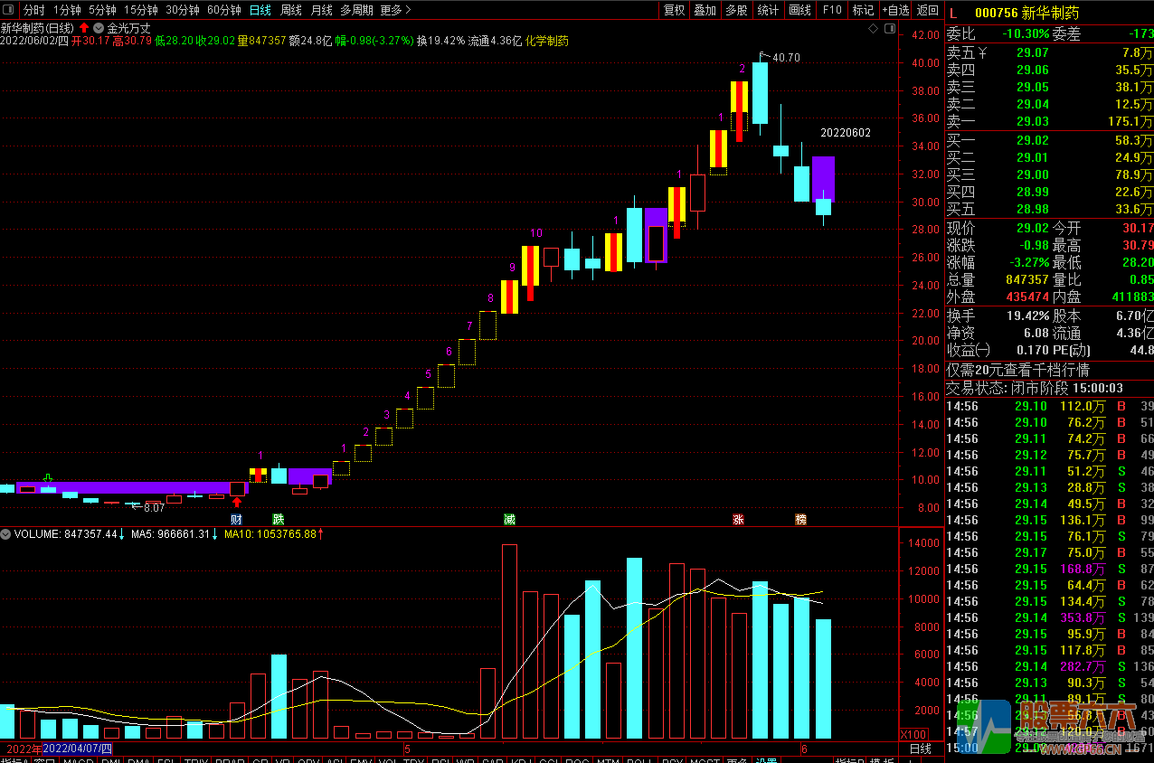Click the 2022年 year label on time axis
Image resolution: width=1154 pixels, height=763 pixels.
pyautogui.click(x=23, y=749)
